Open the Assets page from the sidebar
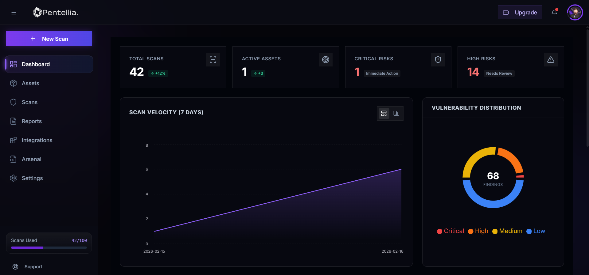 click(x=30, y=83)
